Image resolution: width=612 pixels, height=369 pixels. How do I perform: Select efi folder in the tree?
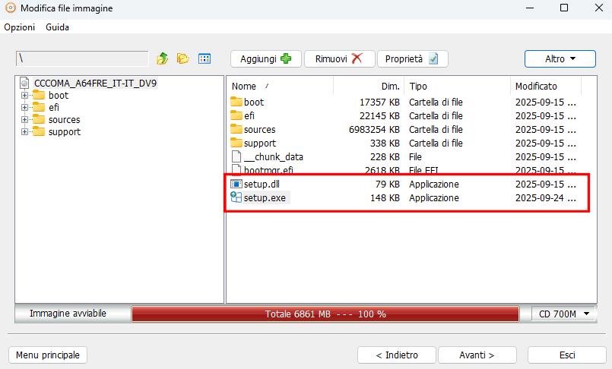click(x=54, y=107)
